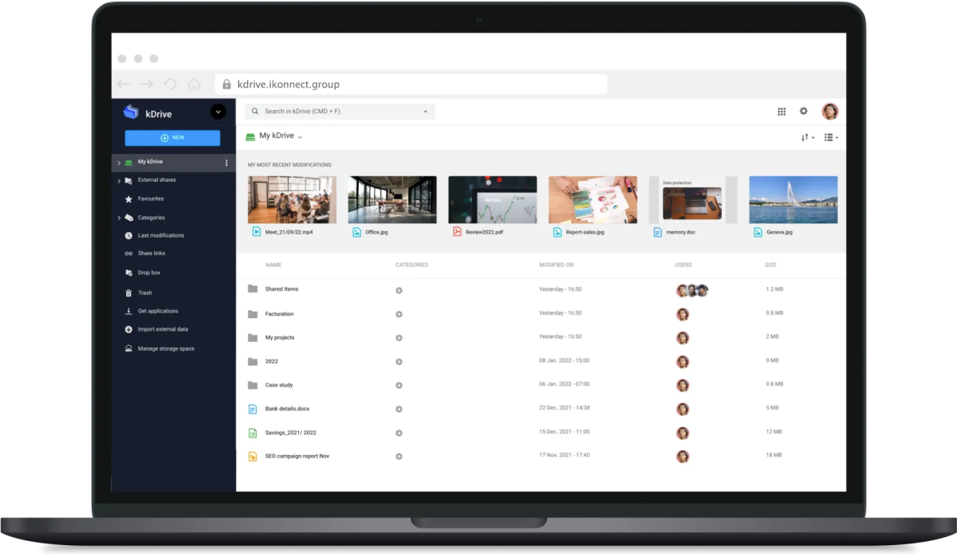Screen dimensions: 957x557
Task: Open the Facturation folder
Action: [x=279, y=314]
